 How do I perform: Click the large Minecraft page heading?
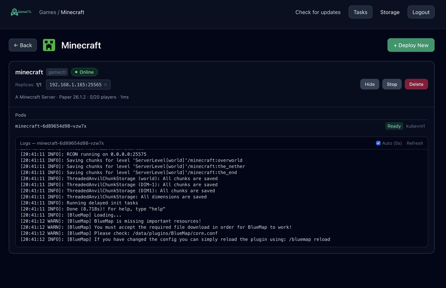[81, 45]
